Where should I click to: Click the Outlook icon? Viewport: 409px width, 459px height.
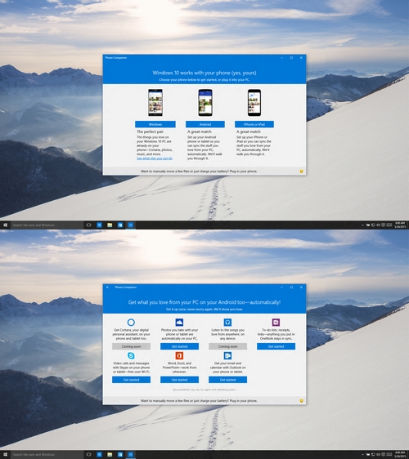click(227, 355)
